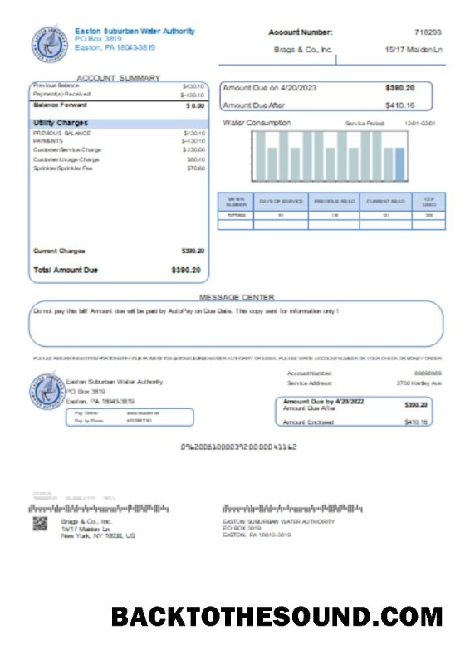Image resolution: width=475 pixels, height=659 pixels.
Task: Click the 'PAYMENTS' line under Utility Charges
Action: (x=48, y=141)
